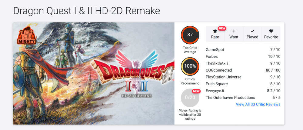The image size is (303, 130).
Task: View All 33 Critic Reviews
Action: click(258, 104)
